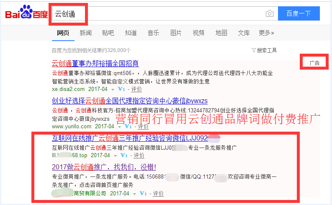Image resolution: width=332 pixels, height=205 pixels.
Task: Click the Baidu logo
Action: click(27, 12)
